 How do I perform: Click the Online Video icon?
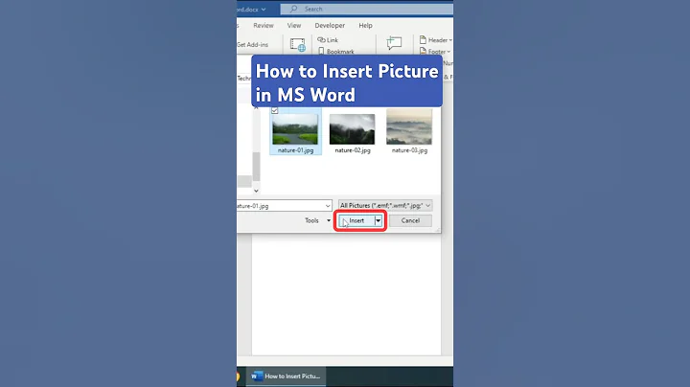tap(298, 44)
